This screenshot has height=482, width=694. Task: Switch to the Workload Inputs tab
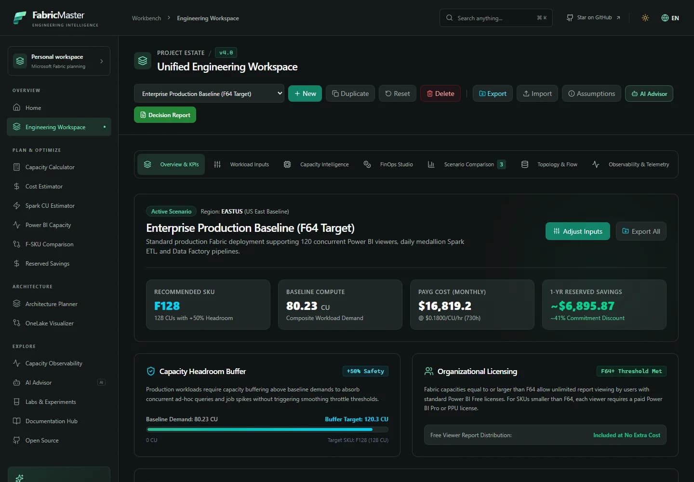click(241, 164)
